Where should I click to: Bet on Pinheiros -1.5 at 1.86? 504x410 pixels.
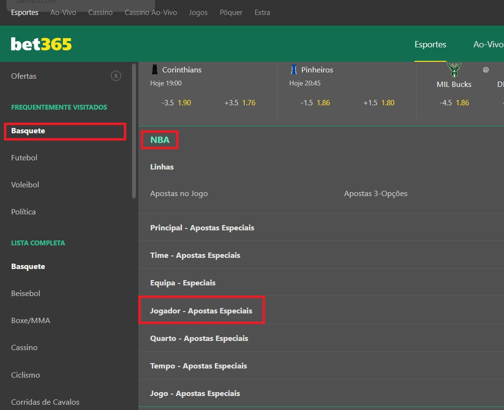coord(315,103)
